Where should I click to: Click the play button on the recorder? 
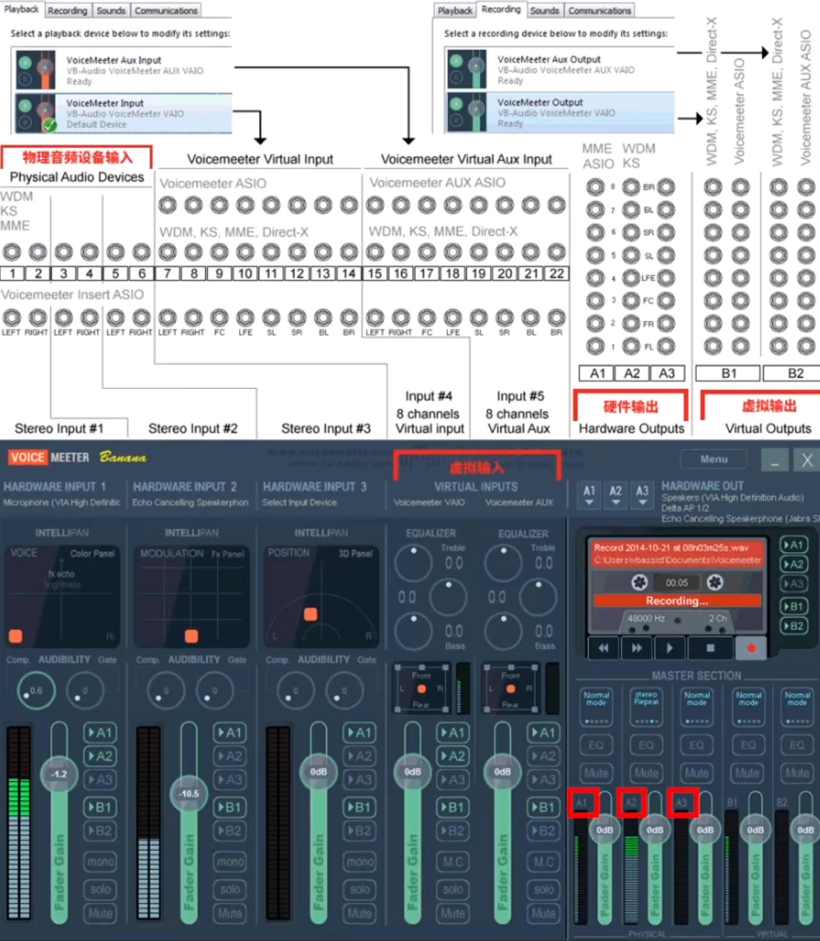pos(669,648)
